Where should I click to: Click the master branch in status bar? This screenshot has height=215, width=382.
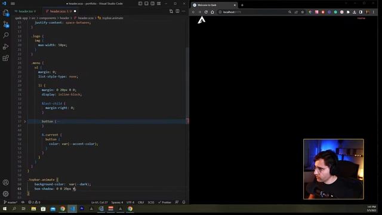[10, 202]
